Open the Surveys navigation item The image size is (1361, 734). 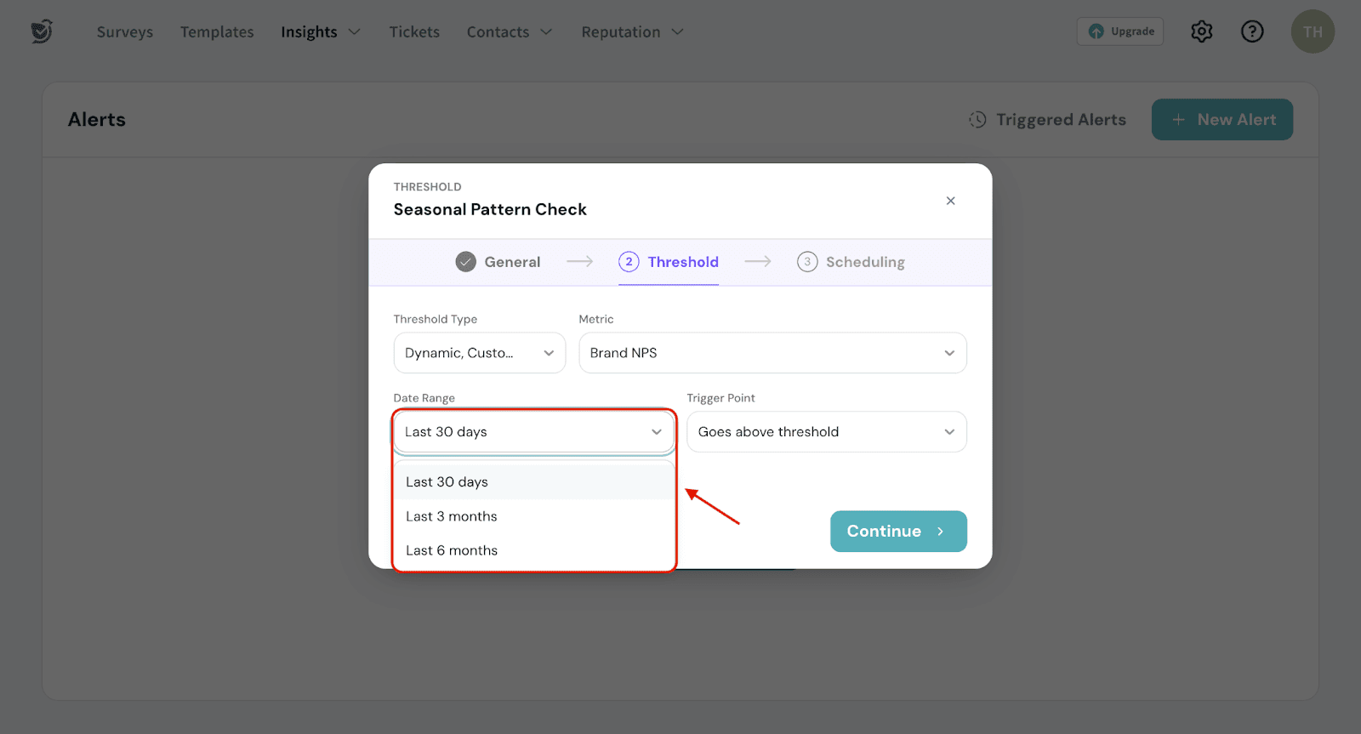(125, 32)
